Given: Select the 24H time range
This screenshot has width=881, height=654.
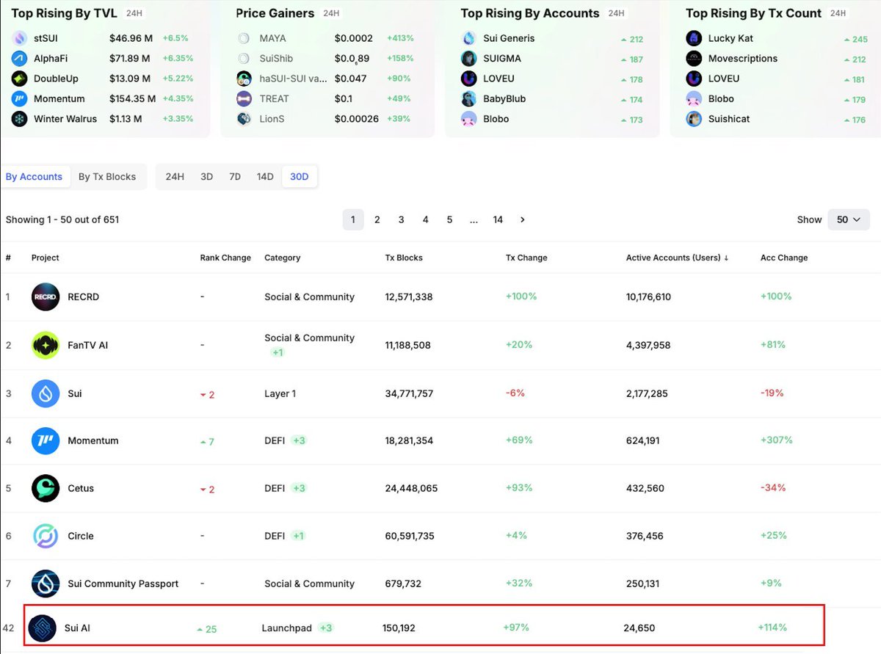Looking at the screenshot, I should [x=175, y=176].
